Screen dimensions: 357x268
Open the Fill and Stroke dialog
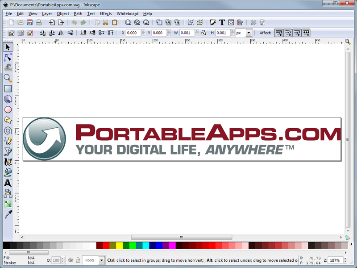pyautogui.click(x=213, y=22)
